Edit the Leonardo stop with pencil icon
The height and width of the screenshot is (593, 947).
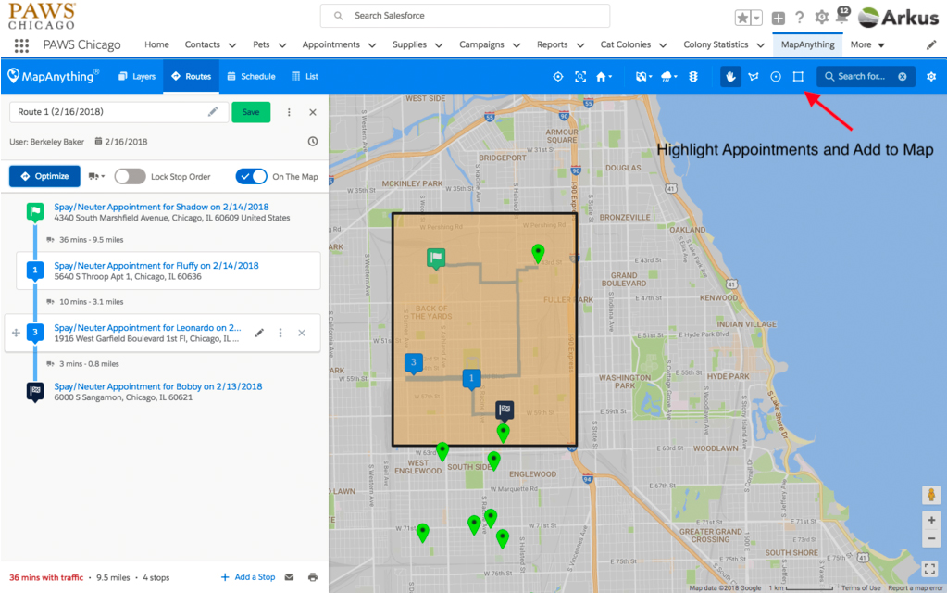259,333
